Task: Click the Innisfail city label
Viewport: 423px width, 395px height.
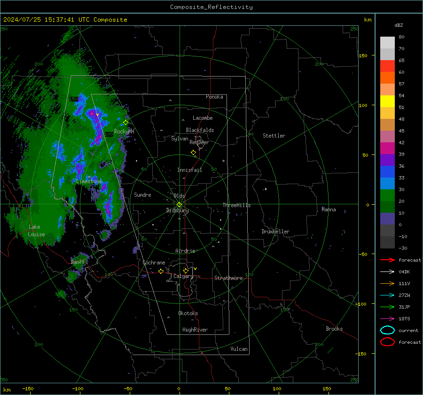Action: 189,170
